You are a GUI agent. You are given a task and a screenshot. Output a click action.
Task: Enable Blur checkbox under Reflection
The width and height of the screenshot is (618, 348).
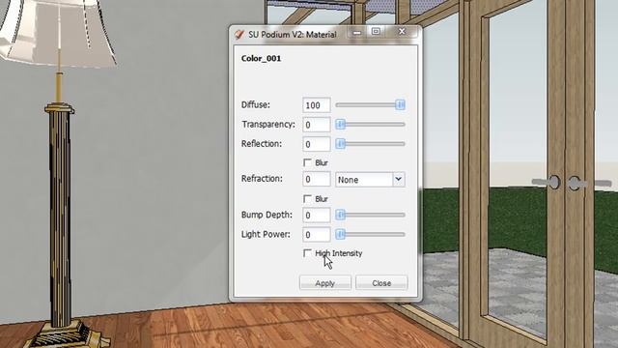[x=307, y=162]
